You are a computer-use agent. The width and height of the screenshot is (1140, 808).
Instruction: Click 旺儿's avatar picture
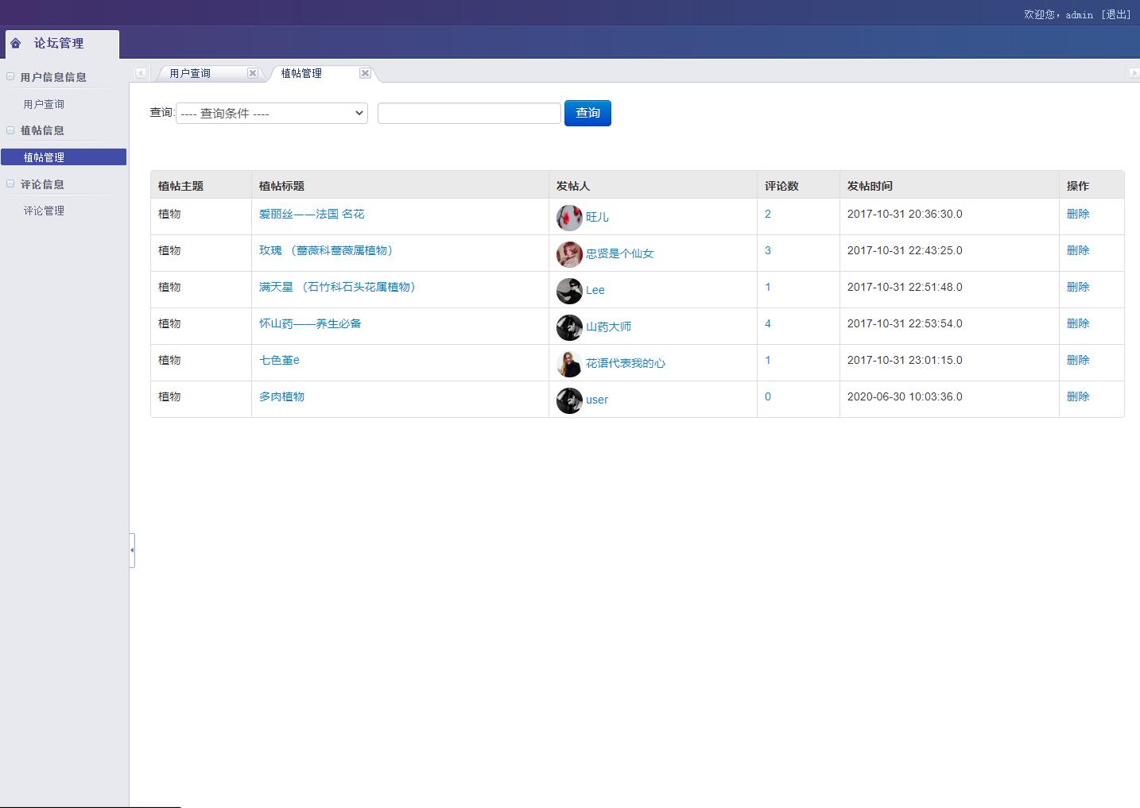pyautogui.click(x=569, y=216)
